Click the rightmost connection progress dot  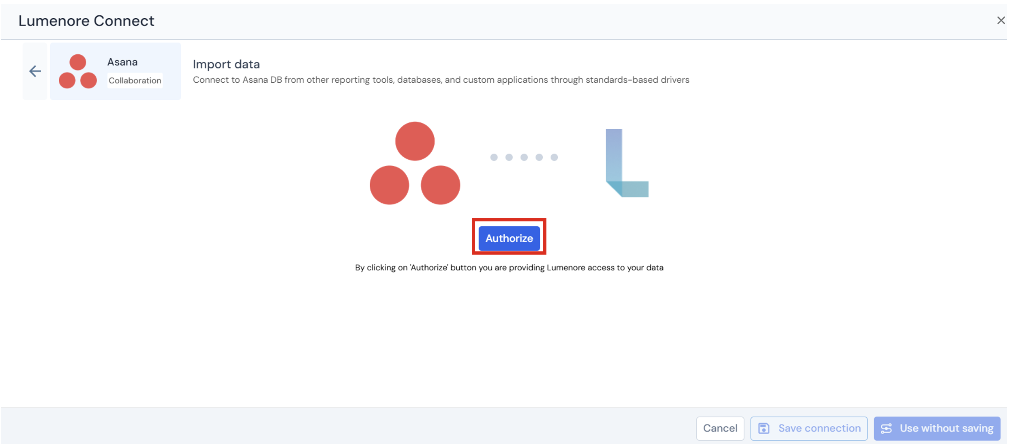click(x=554, y=157)
